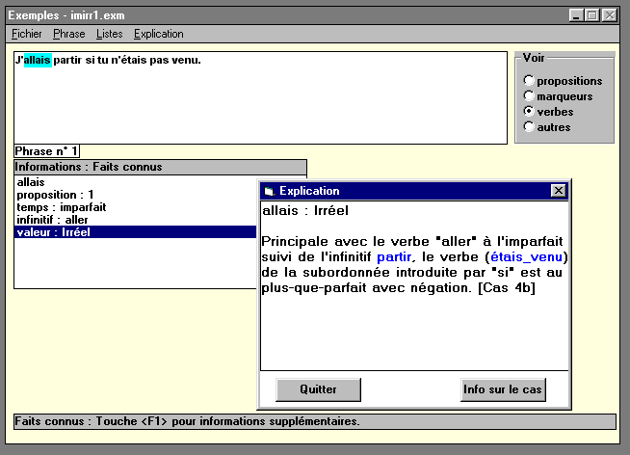This screenshot has width=630, height=455.
Task: Close the Explication dialog
Action: 559,191
